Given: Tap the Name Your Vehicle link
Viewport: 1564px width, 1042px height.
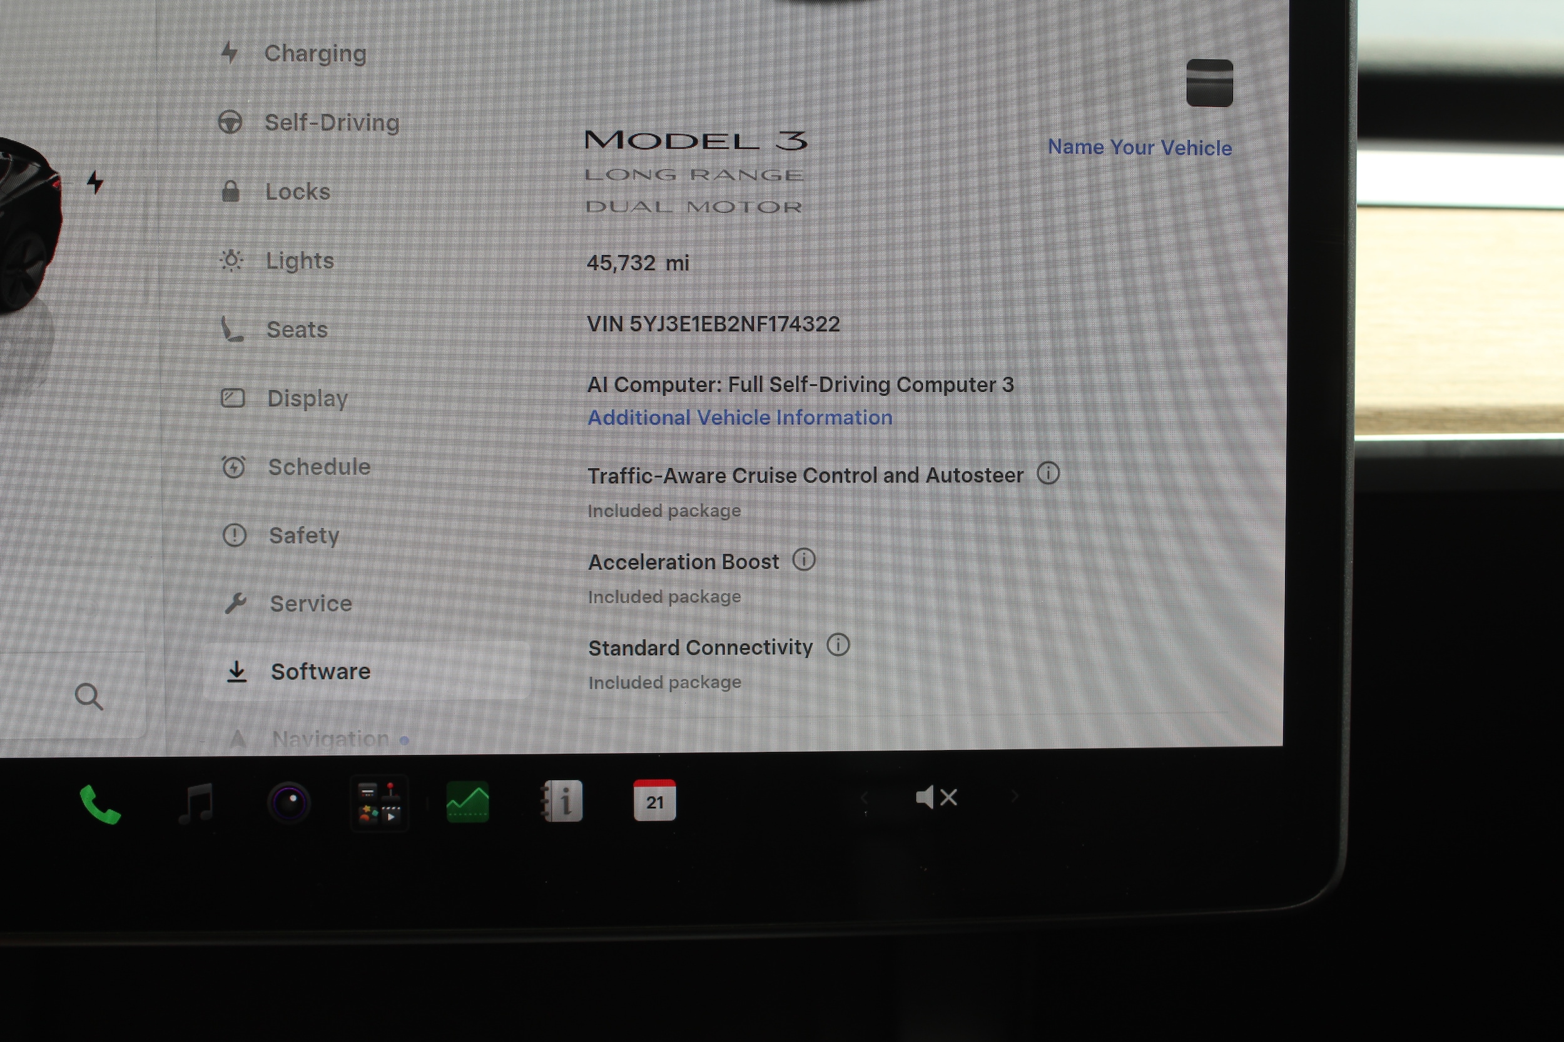Looking at the screenshot, I should point(1140,147).
